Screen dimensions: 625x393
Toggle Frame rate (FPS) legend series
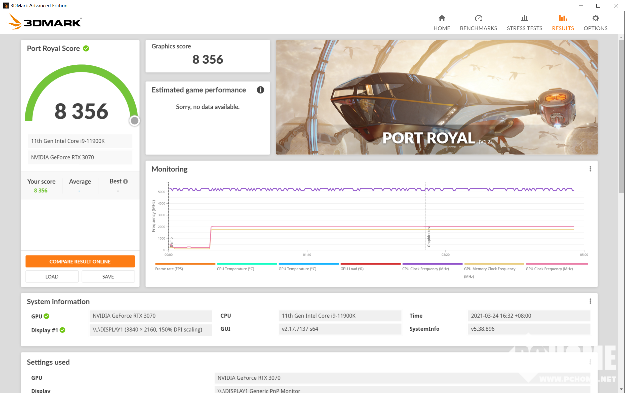point(169,269)
